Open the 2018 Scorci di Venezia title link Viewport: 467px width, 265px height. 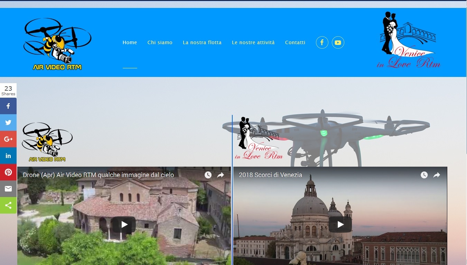point(270,175)
